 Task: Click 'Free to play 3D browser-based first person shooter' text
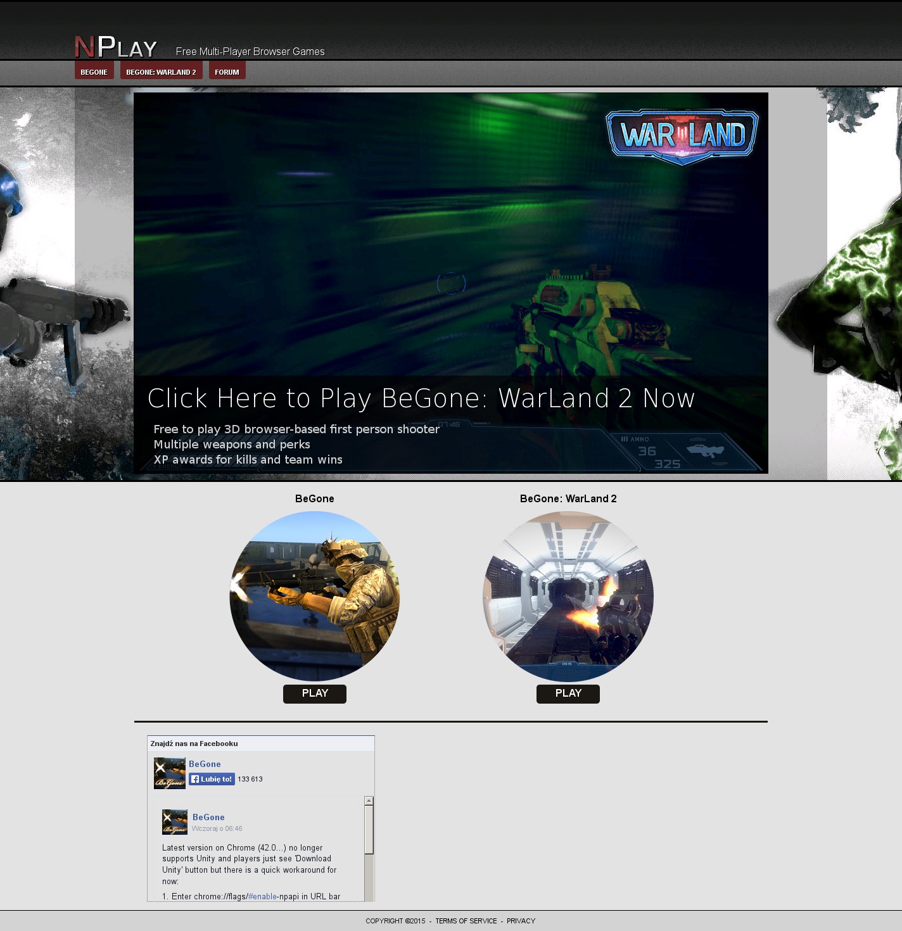(296, 429)
